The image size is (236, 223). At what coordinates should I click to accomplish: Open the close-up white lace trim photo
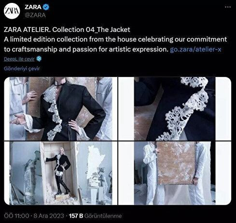pyautogui.click(x=175, y=108)
